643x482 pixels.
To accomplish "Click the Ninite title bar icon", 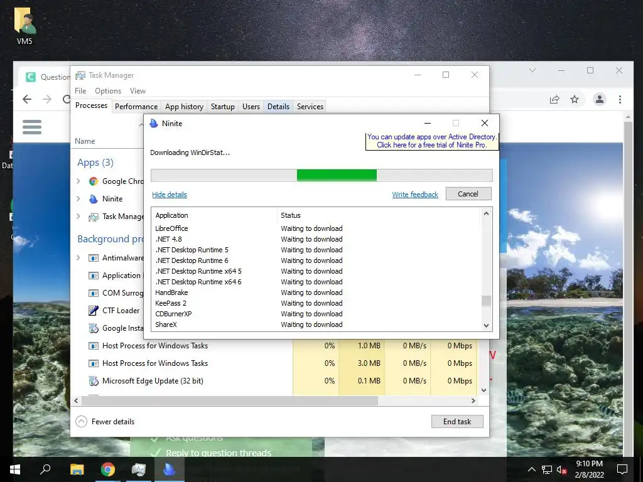I will click(154, 124).
